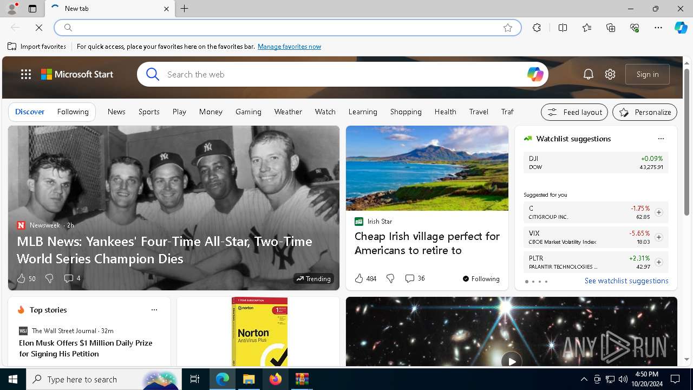This screenshot has width=693, height=390.
Task: Stop loading the page
Action: (39, 28)
